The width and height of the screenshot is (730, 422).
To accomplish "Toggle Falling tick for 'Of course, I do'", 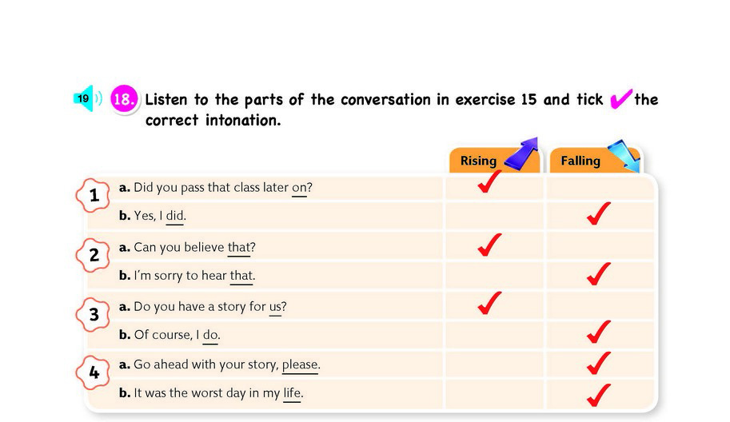I will [x=599, y=332].
